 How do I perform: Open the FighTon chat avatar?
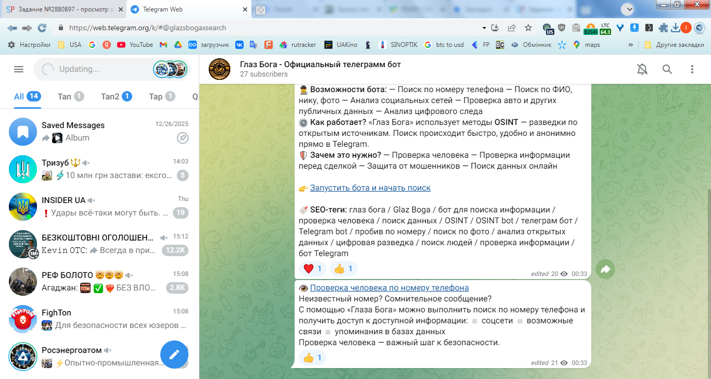coord(23,319)
